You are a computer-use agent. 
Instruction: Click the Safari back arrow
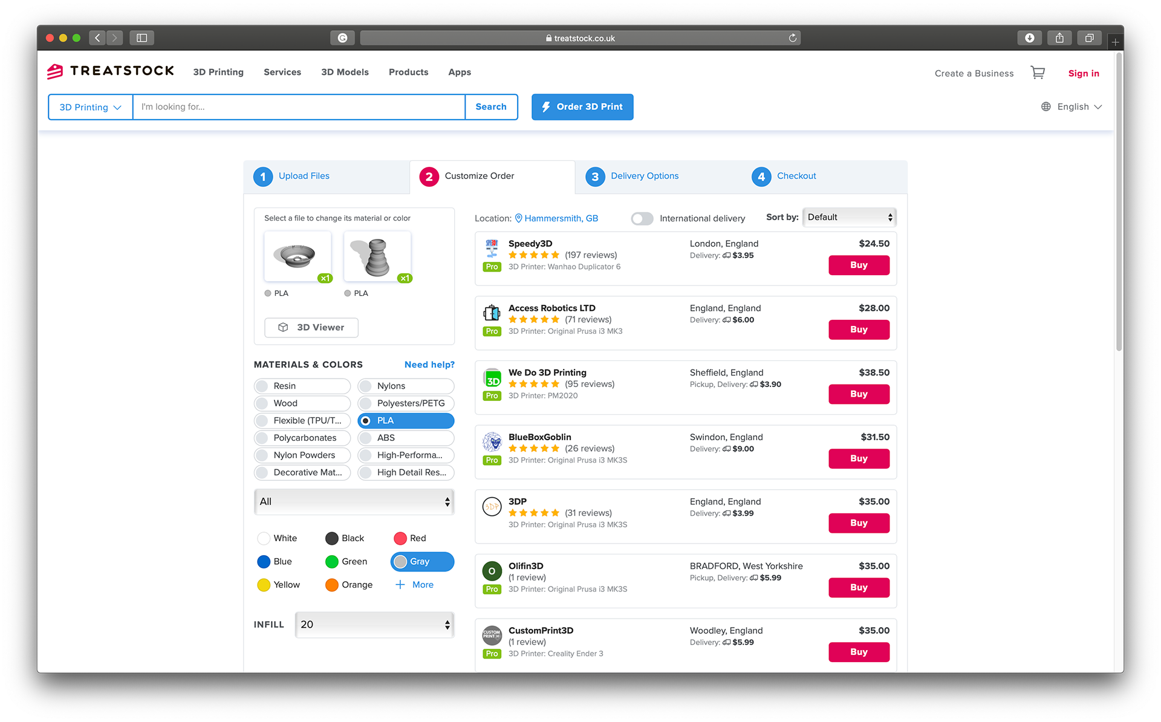[x=97, y=38]
